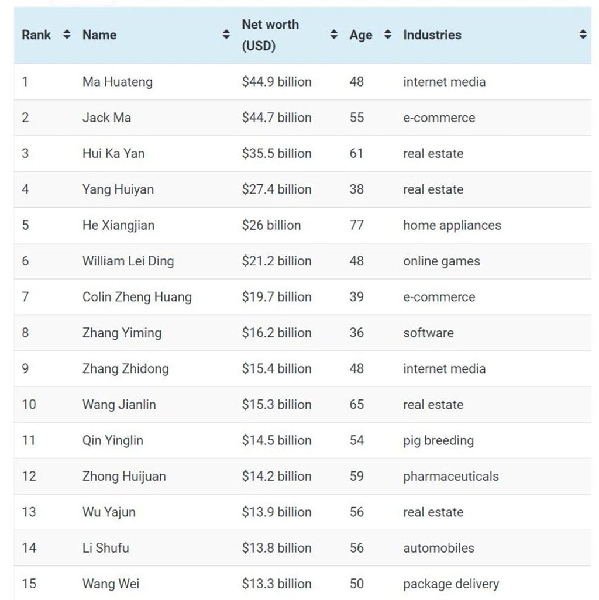Click Jack Ma's row
599x600 pixels.
coord(106,118)
